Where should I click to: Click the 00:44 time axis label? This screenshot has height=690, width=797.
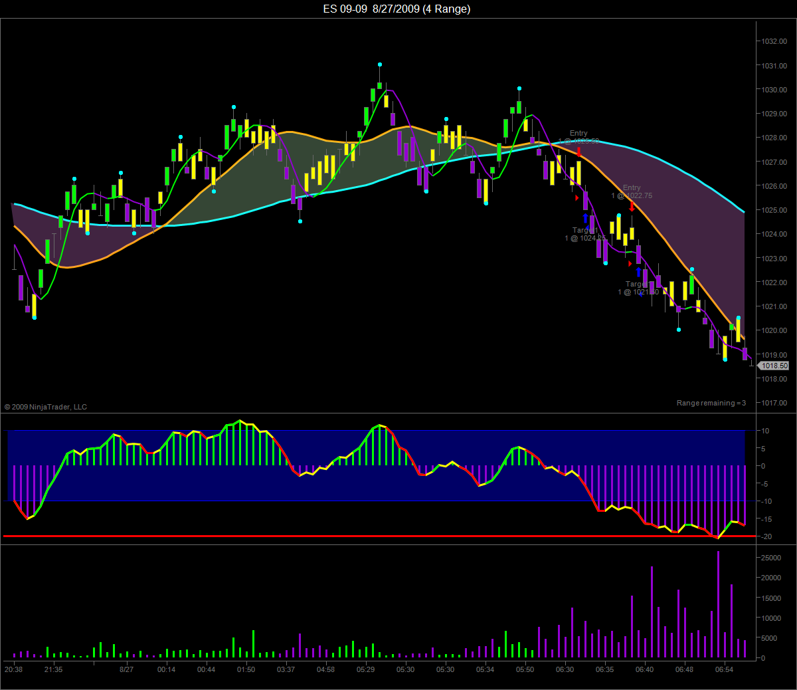206,669
